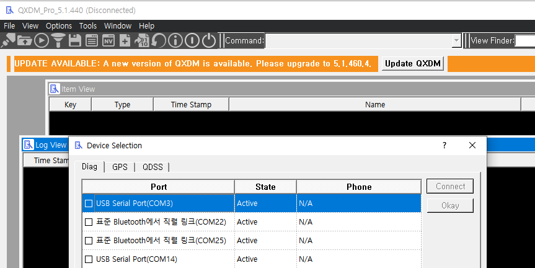Screen dimensions: 535x268
Task: Open the NV browser icon
Action: pos(108,40)
